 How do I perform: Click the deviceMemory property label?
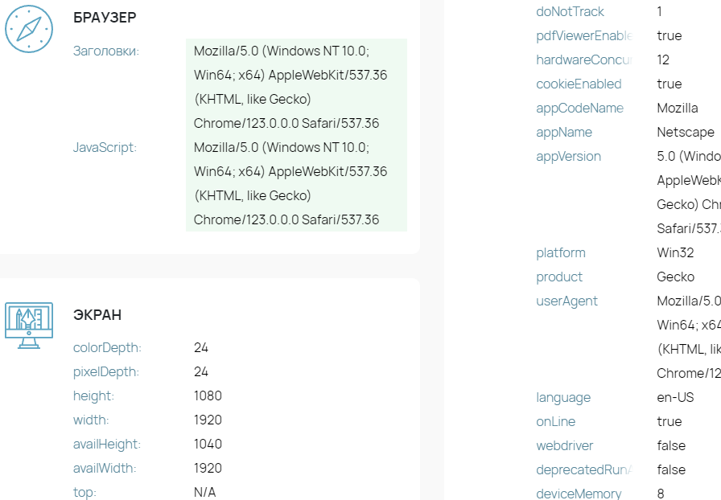coord(579,494)
